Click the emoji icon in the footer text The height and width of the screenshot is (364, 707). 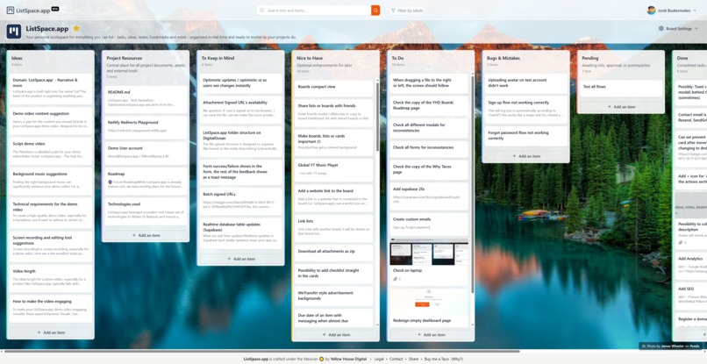[322, 359]
